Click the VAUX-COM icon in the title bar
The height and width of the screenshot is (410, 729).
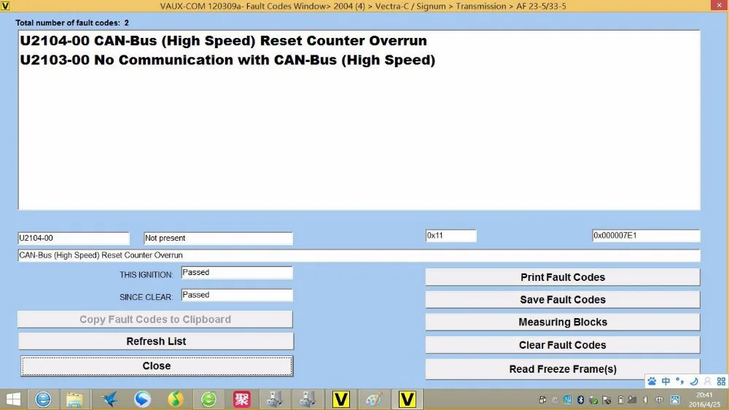click(5, 6)
